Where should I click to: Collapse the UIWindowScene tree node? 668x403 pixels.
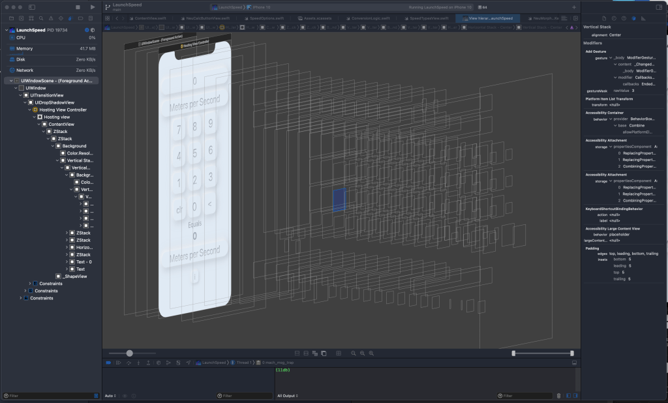(12, 80)
